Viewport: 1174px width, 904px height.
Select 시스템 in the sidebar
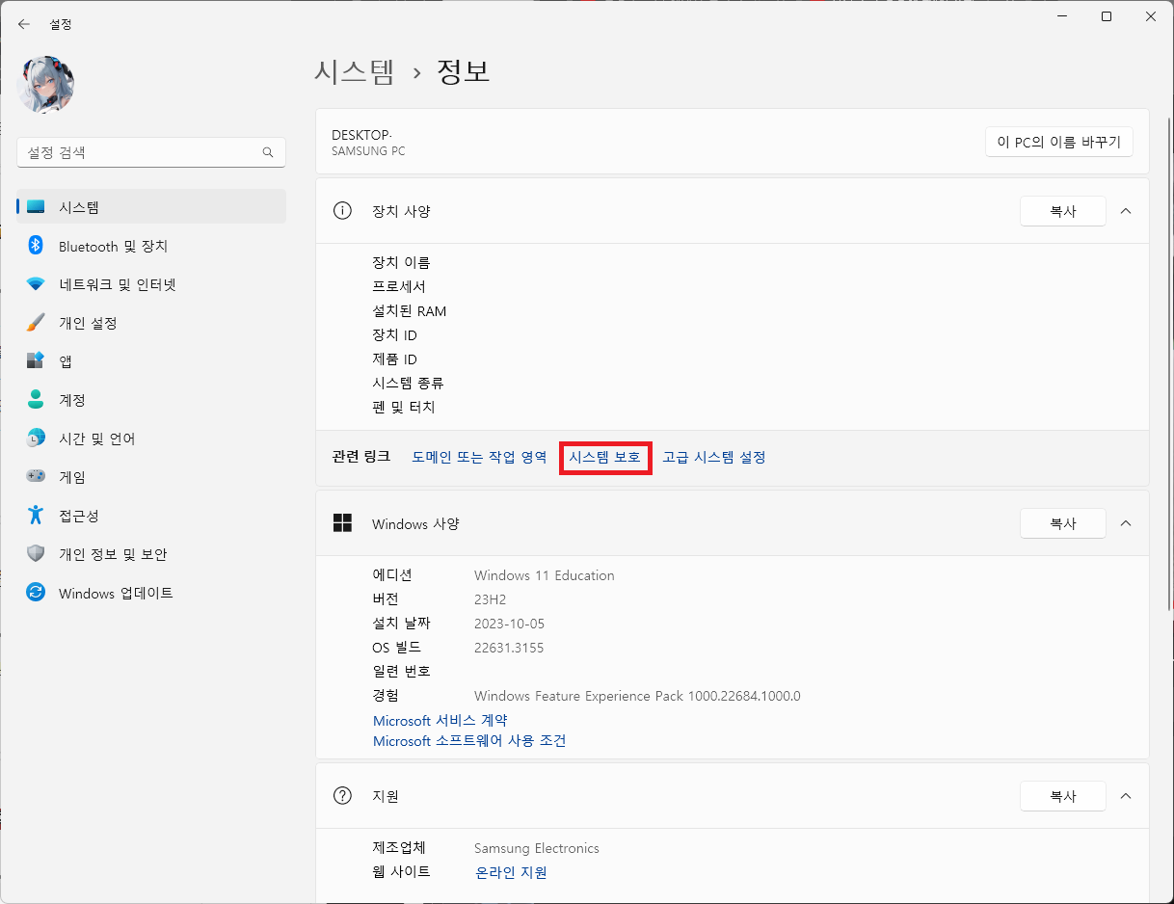[x=151, y=207]
